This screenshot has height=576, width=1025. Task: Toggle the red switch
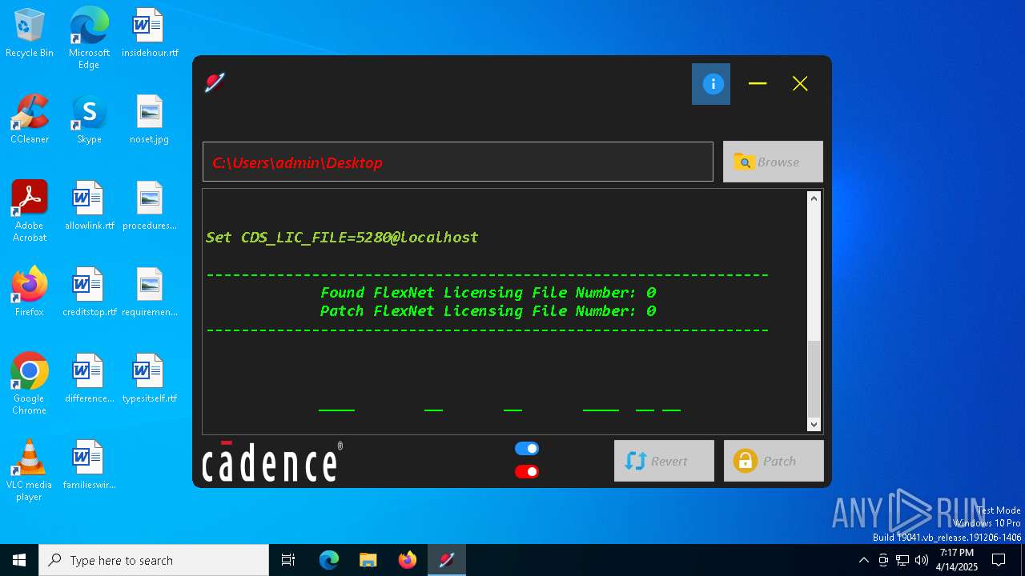tap(527, 472)
